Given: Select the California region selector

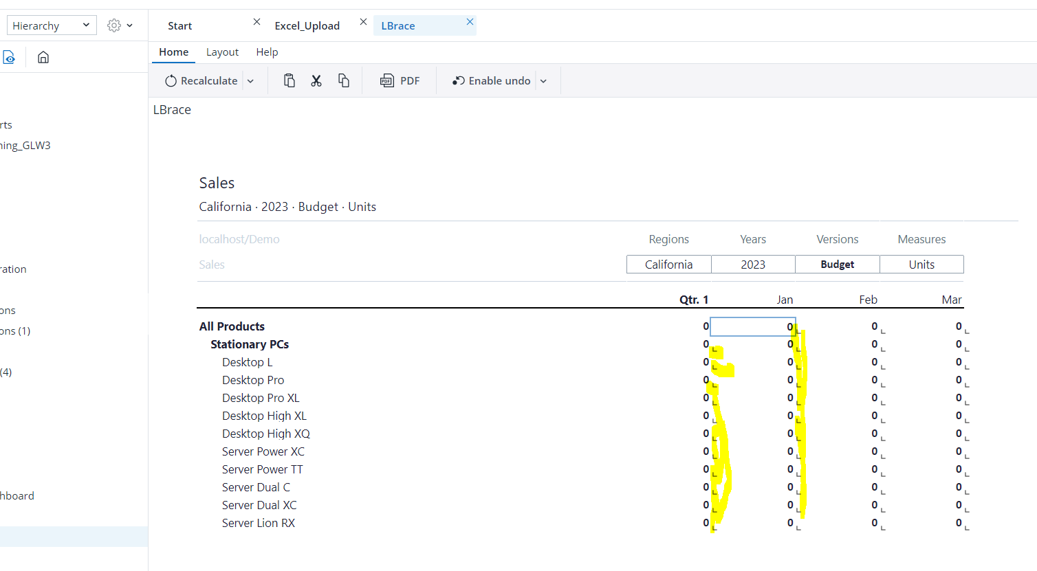Looking at the screenshot, I should [x=668, y=265].
